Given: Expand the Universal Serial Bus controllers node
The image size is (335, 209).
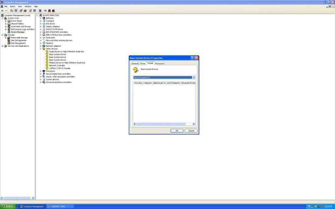Looking at the screenshot, I should pyautogui.click(x=41, y=82).
